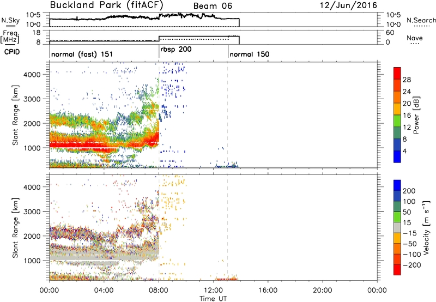Click the normal (fast) 151 CPID entry
436x302 pixels.
point(82,54)
